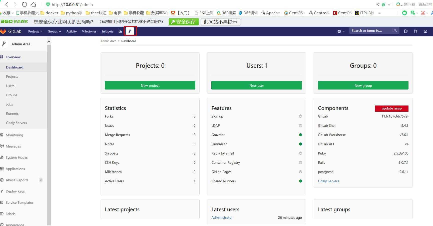Click the green New project button

point(150,85)
